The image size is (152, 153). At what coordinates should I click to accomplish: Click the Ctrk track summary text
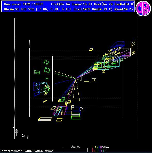click(x=71, y=4)
